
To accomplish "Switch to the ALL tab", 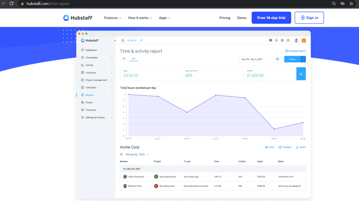I will pos(134,58).
